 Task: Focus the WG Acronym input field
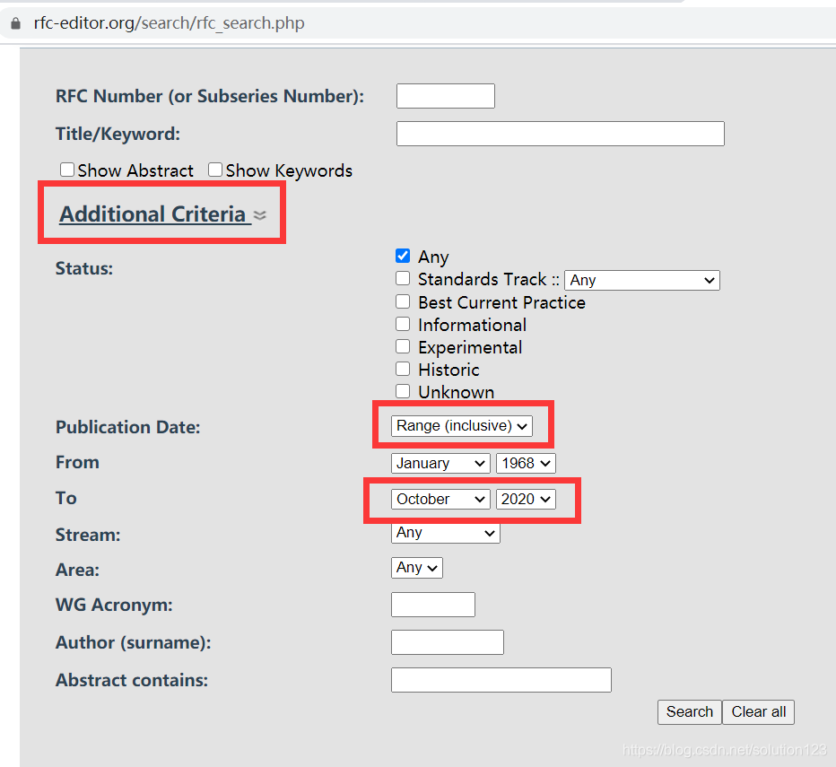[x=433, y=605]
